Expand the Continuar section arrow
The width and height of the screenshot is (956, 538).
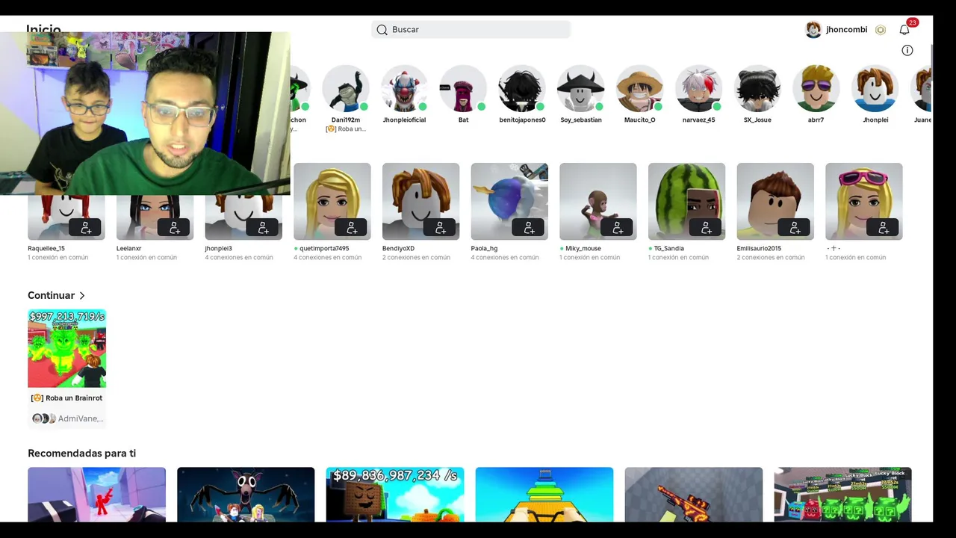pyautogui.click(x=82, y=296)
